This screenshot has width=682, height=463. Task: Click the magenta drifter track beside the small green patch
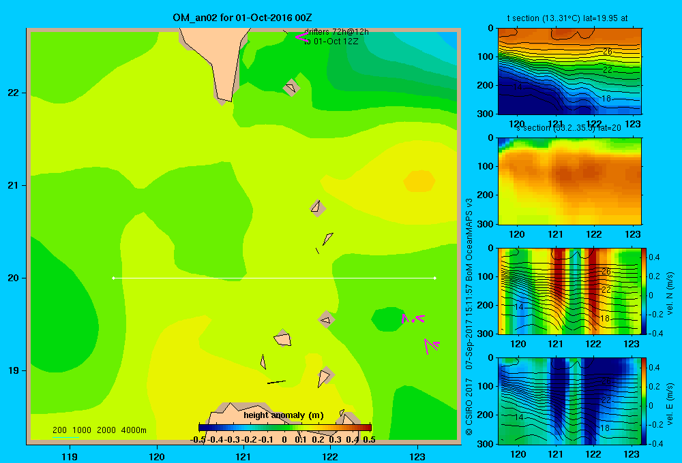tap(413, 319)
